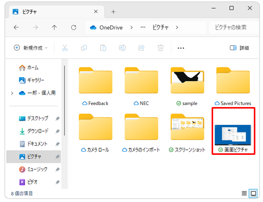Viewport: 263px width, 202px height.
Task: Select the ピクチャ tab
Action: pos(56,12)
